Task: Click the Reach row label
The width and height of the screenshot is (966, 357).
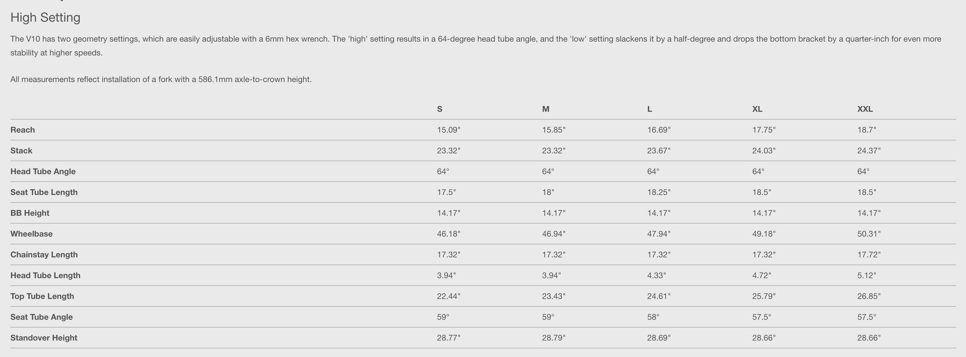Action: 23,130
